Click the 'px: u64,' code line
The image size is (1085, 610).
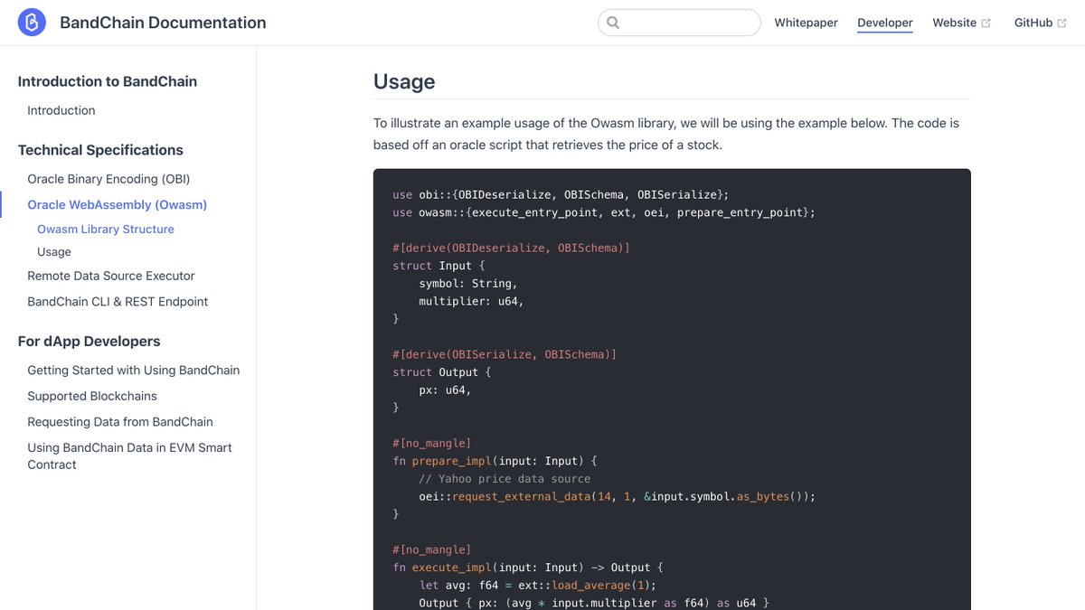445,390
